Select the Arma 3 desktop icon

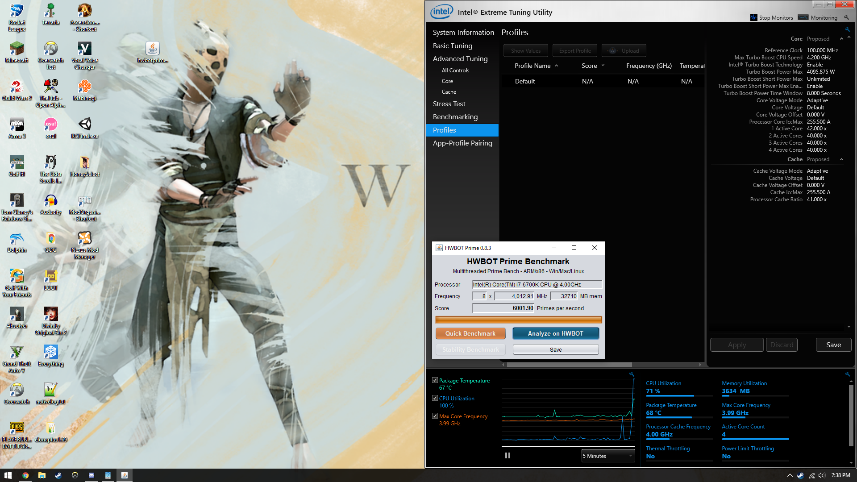tap(17, 128)
